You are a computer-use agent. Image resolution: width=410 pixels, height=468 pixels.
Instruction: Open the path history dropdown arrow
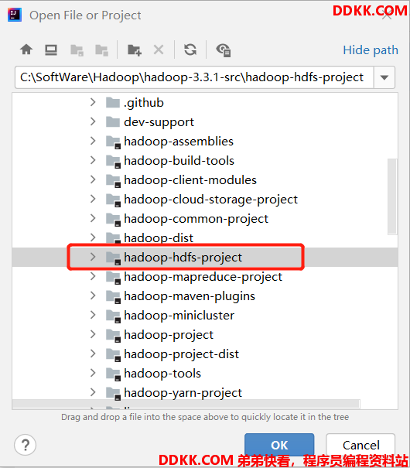(x=384, y=77)
